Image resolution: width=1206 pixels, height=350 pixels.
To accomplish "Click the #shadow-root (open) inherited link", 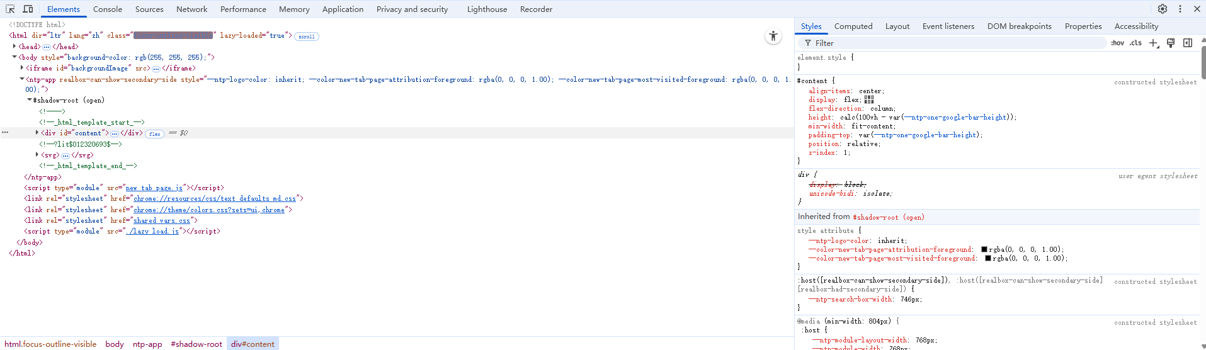I will point(889,217).
